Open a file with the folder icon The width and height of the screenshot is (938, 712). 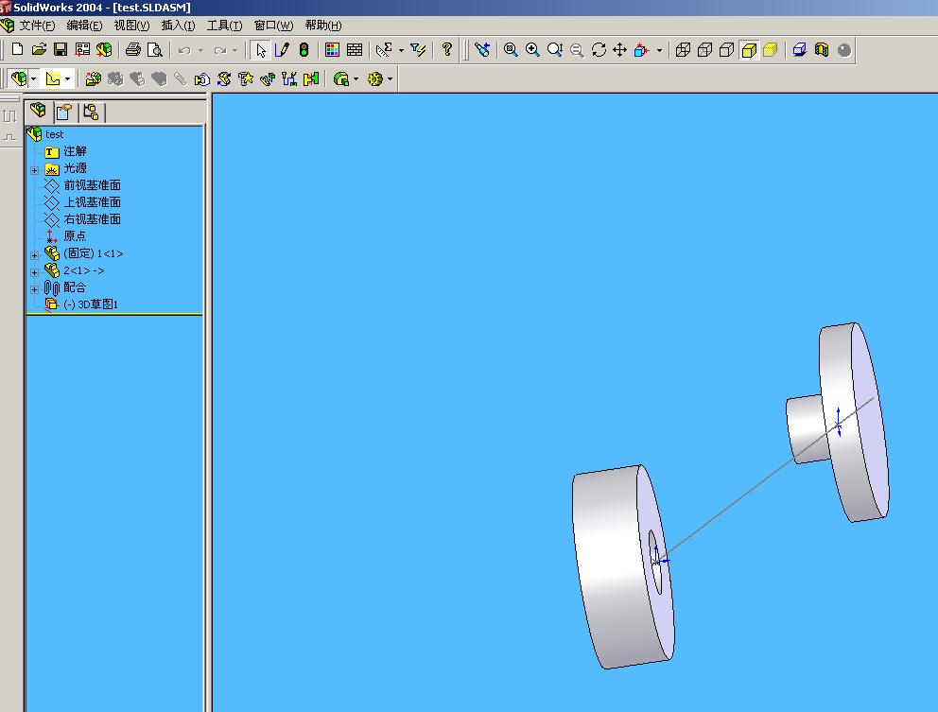[39, 50]
